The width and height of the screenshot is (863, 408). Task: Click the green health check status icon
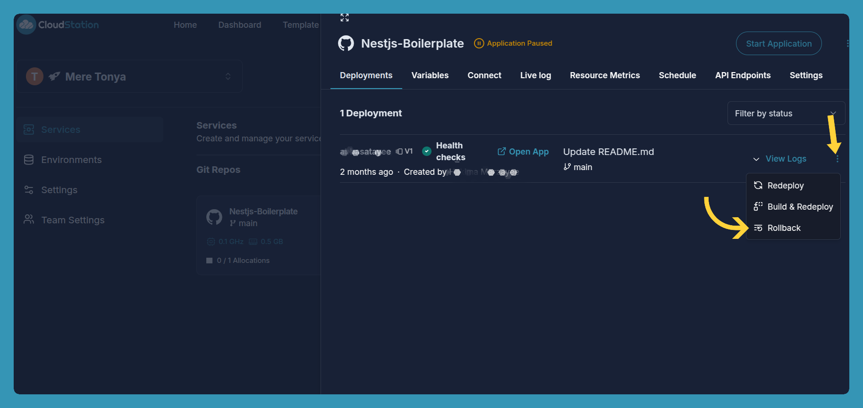coord(427,151)
